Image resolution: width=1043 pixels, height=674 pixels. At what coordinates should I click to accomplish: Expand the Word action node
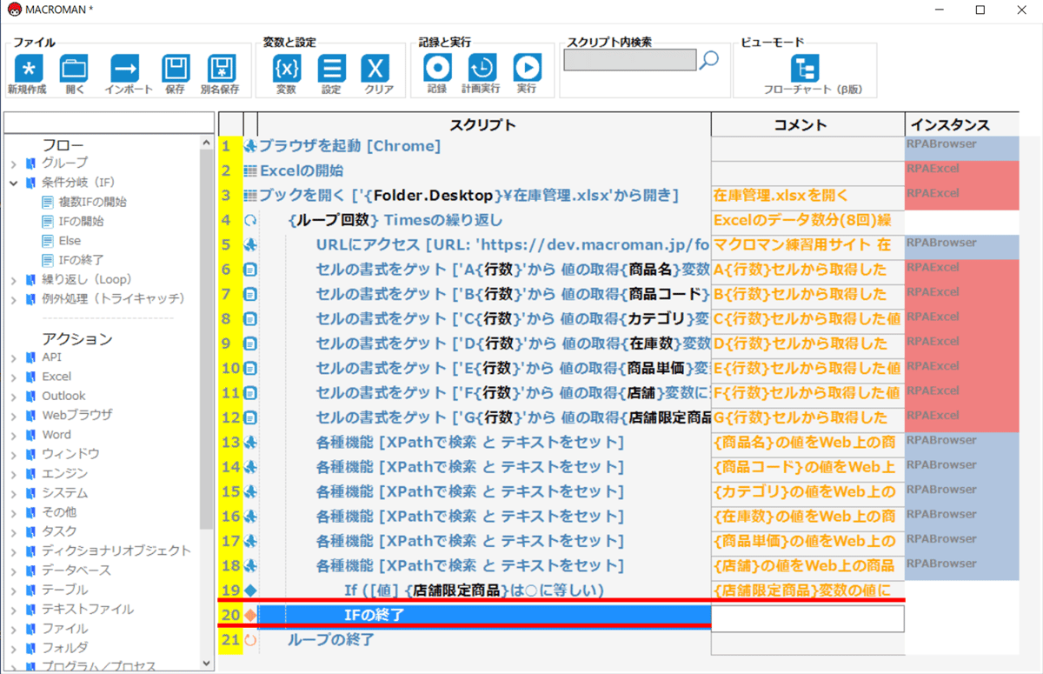14,434
